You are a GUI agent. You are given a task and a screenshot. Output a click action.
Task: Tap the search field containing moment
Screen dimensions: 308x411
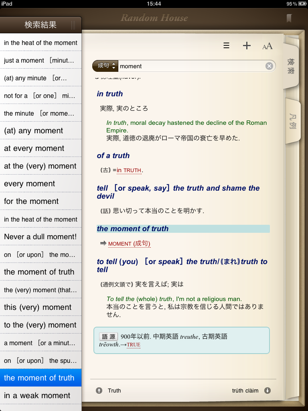click(190, 66)
